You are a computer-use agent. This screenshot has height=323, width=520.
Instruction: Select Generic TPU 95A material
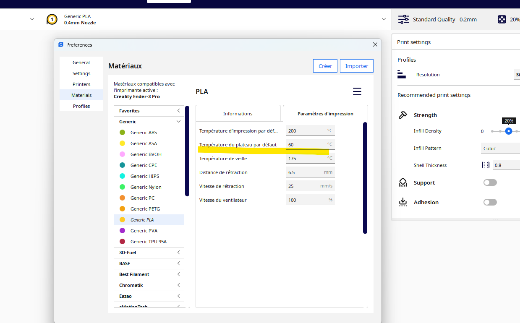[x=149, y=242]
